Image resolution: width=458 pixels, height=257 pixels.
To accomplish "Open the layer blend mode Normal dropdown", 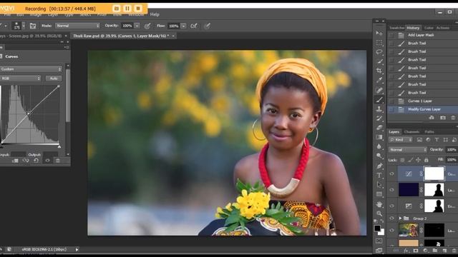I will coord(408,150).
